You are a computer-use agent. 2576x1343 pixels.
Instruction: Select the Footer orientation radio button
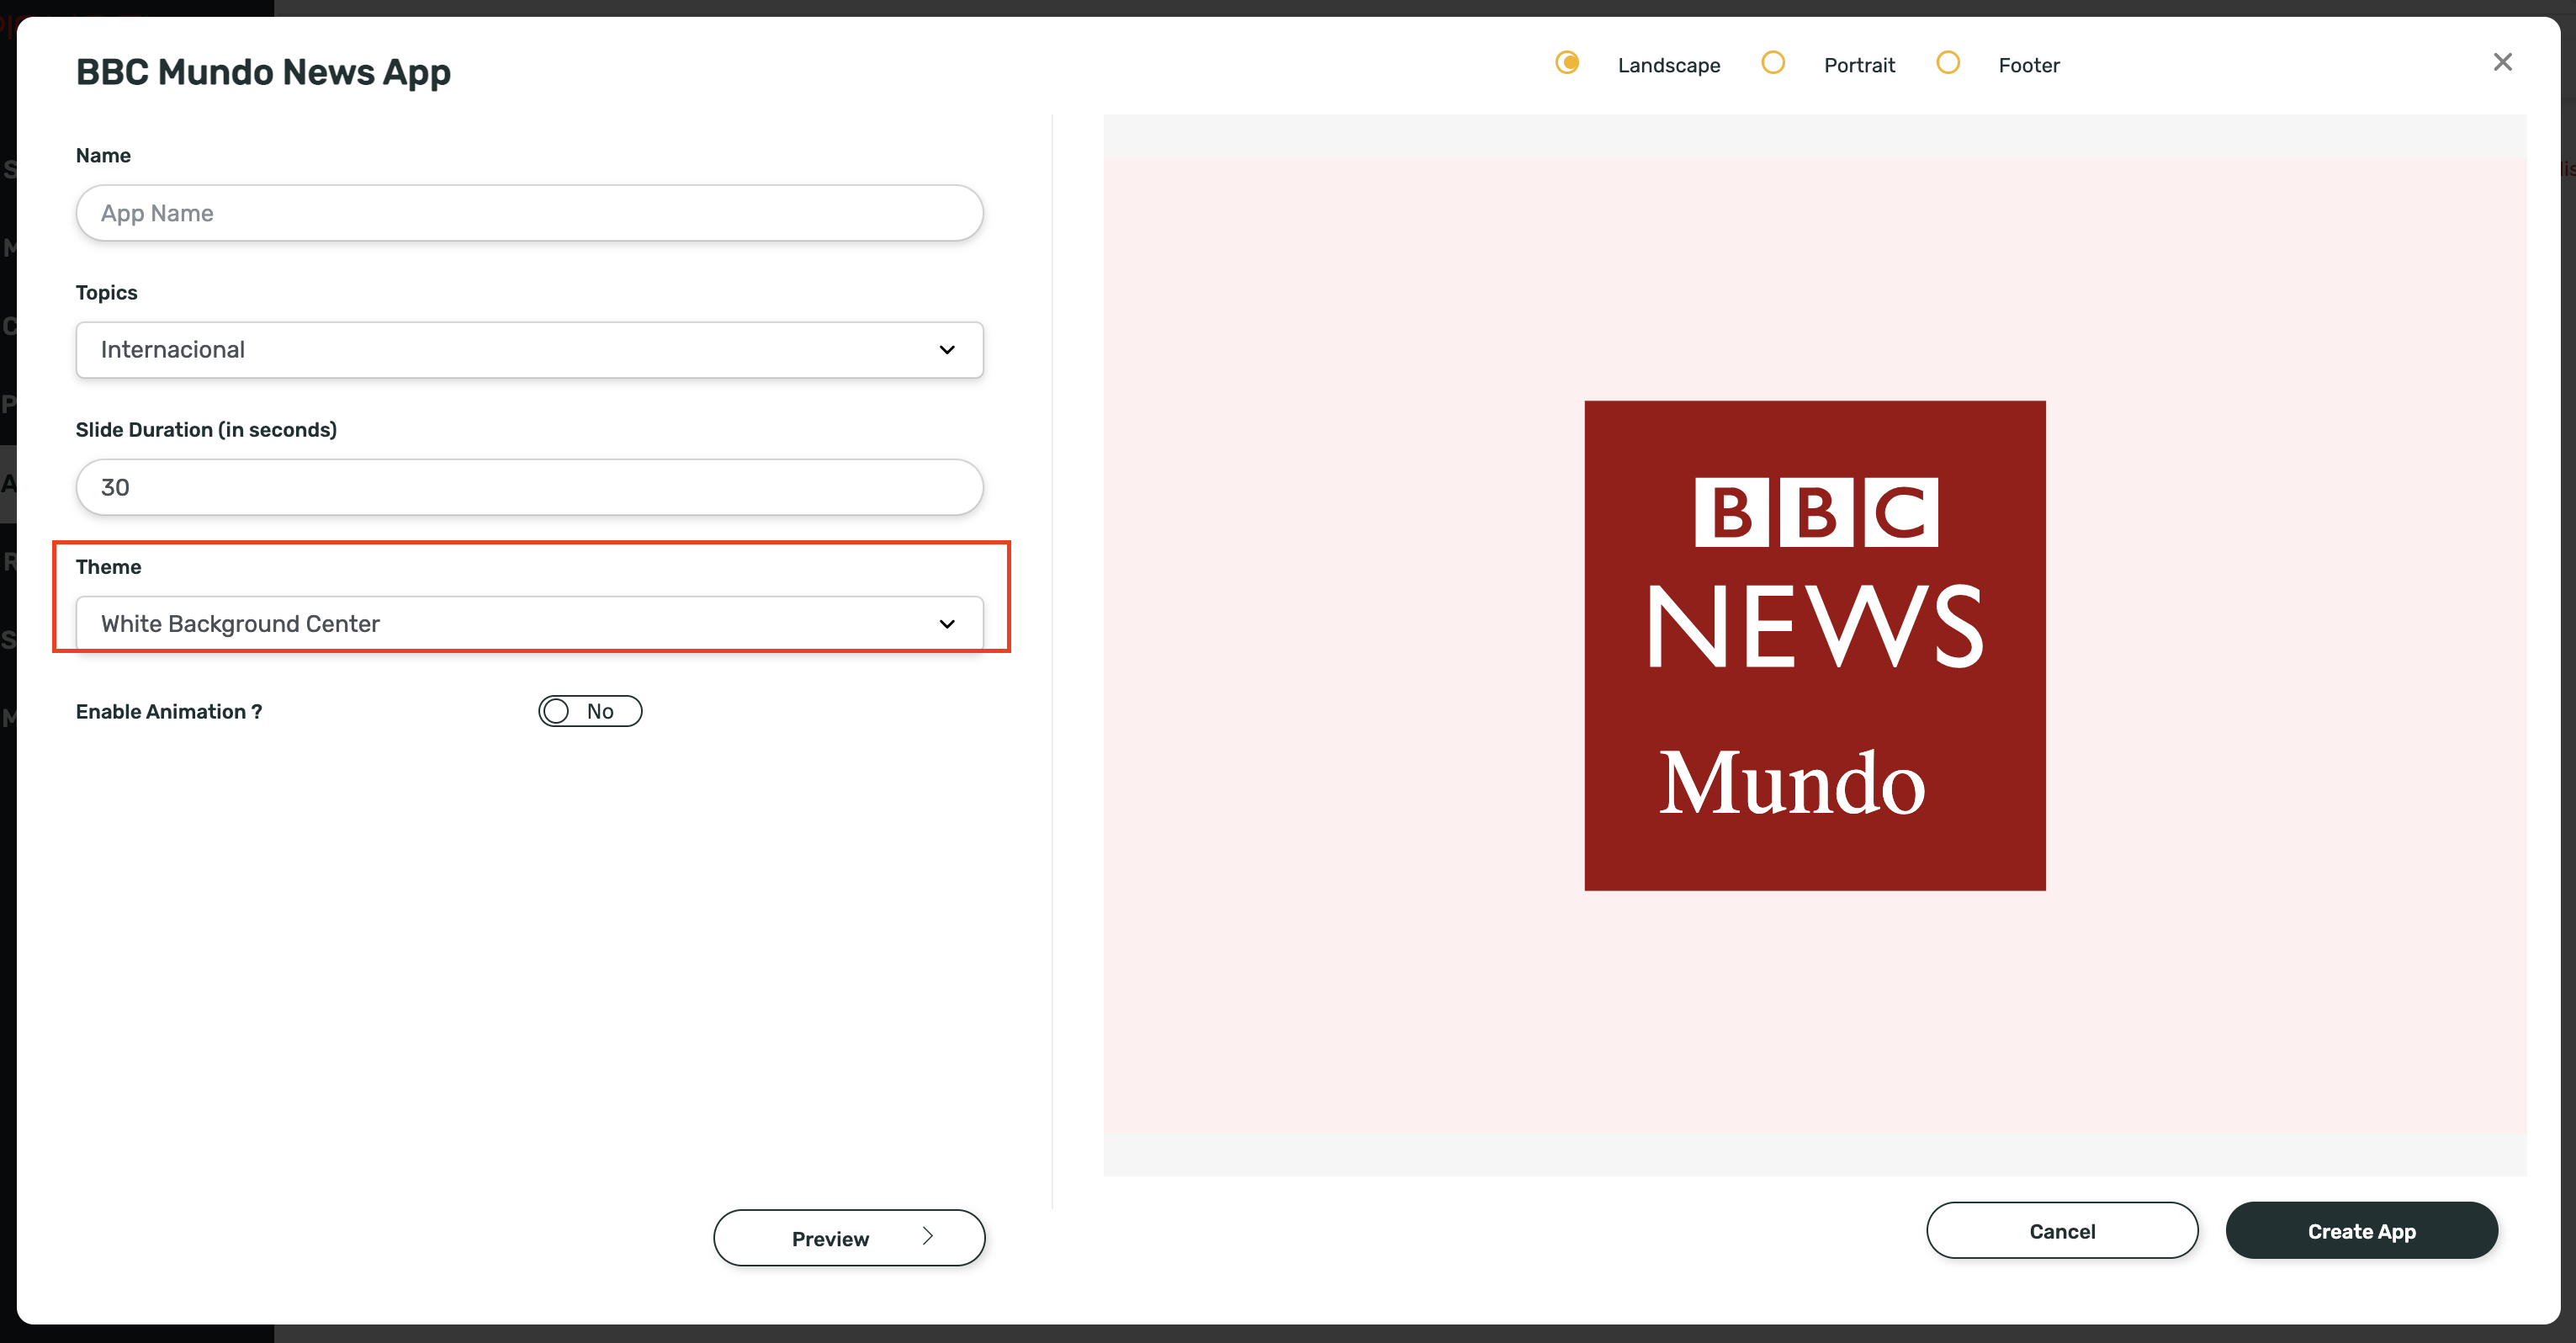[1947, 63]
